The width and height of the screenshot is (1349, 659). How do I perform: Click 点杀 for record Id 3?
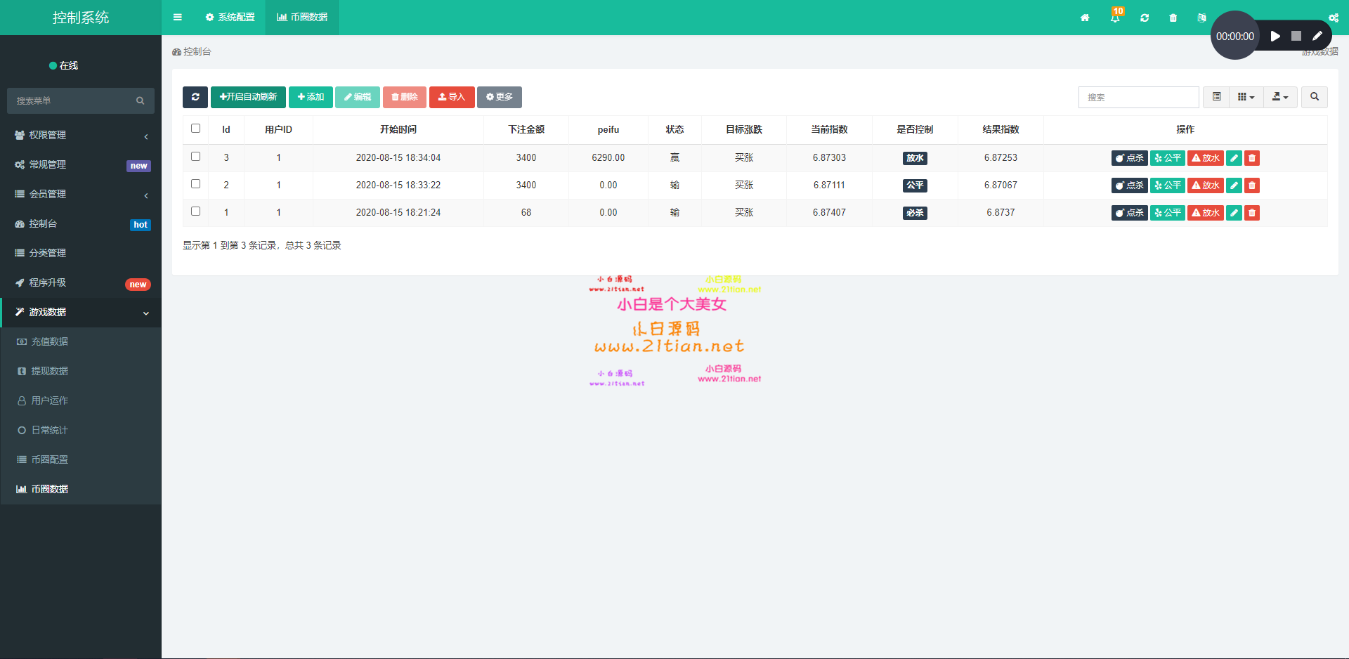[1129, 158]
